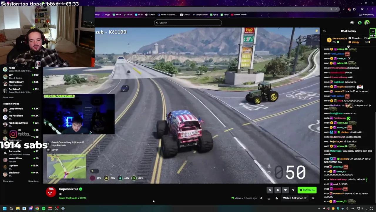Collapse the Chat Replay panel arrow icon
Screen dimensions: 376x212
(x=324, y=31)
